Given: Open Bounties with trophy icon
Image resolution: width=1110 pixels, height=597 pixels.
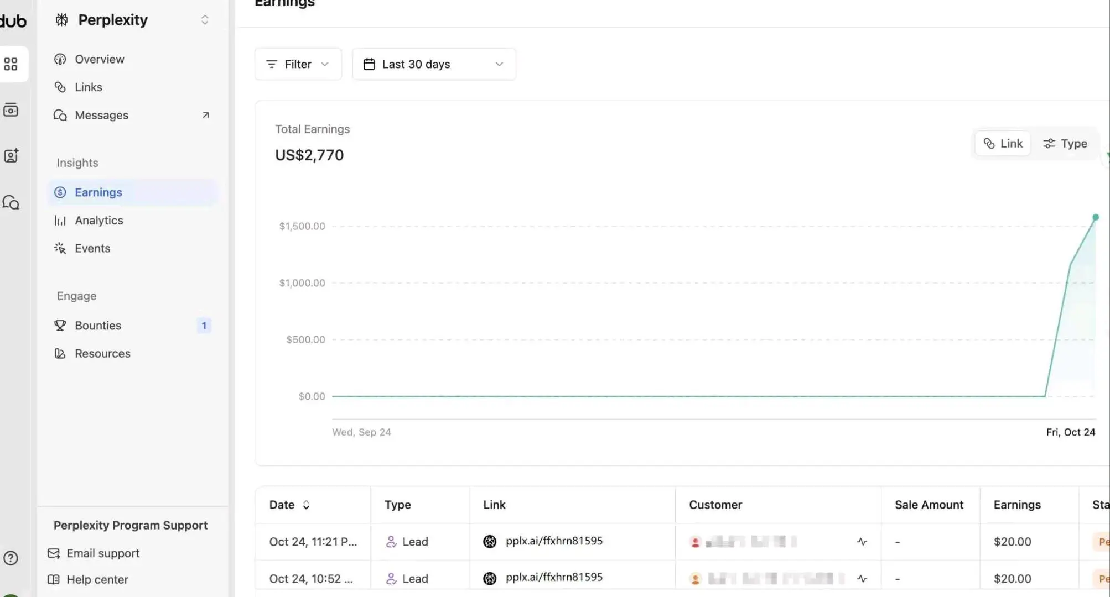Looking at the screenshot, I should click(98, 326).
